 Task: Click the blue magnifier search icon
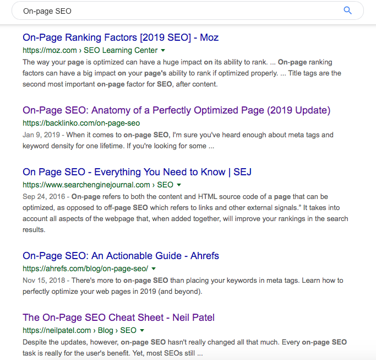point(347,10)
